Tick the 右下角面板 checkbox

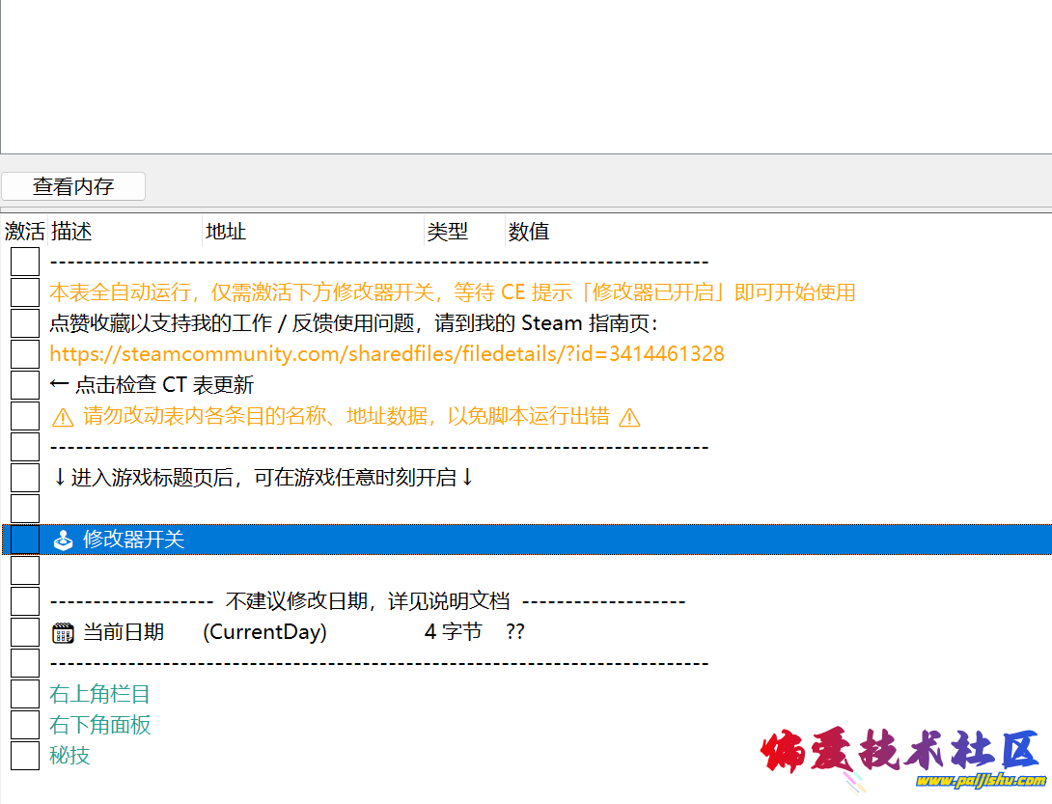pyautogui.click(x=24, y=724)
